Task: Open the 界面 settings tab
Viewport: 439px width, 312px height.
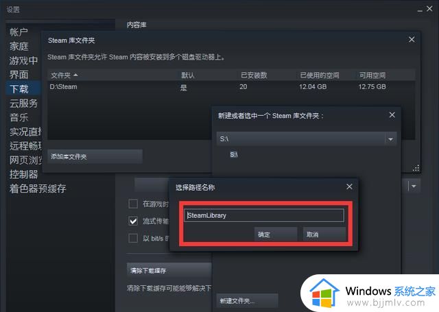Action: tap(19, 75)
